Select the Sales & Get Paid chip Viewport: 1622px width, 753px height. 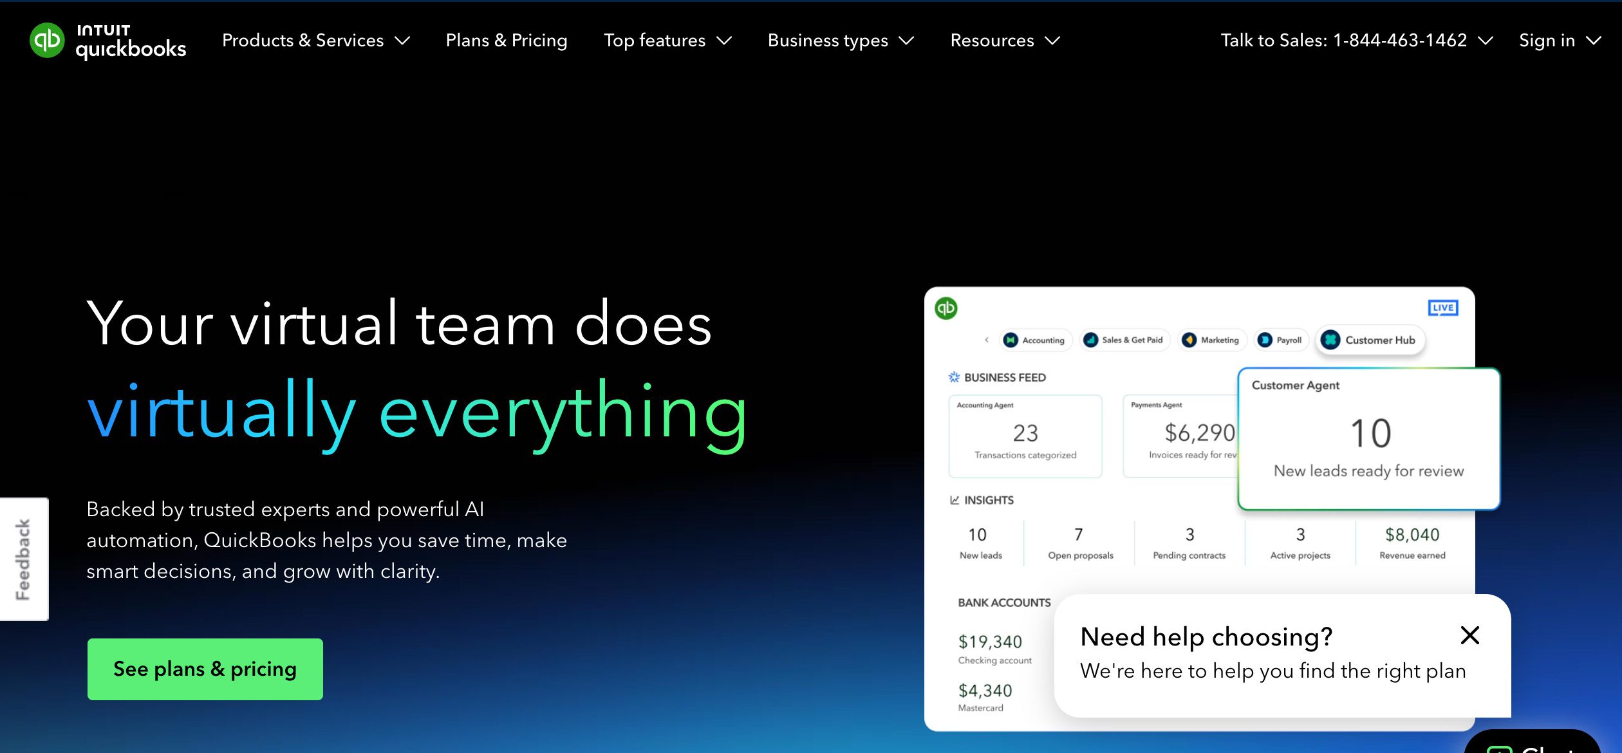click(x=1124, y=340)
